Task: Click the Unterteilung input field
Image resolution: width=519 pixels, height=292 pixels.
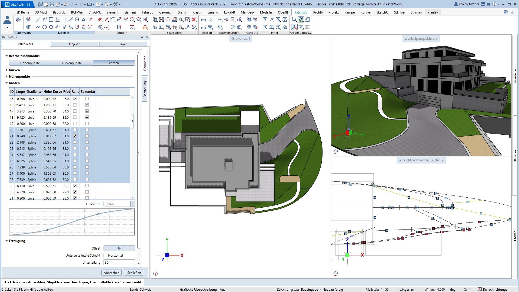Action: tap(119, 263)
